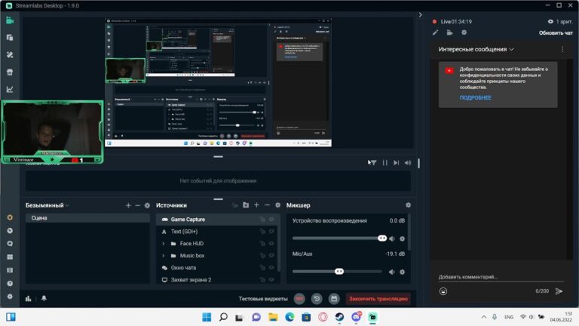This screenshot has width=579, height=326.
Task: Open Studio Mode columns icon in sidebar
Action: (10, 270)
